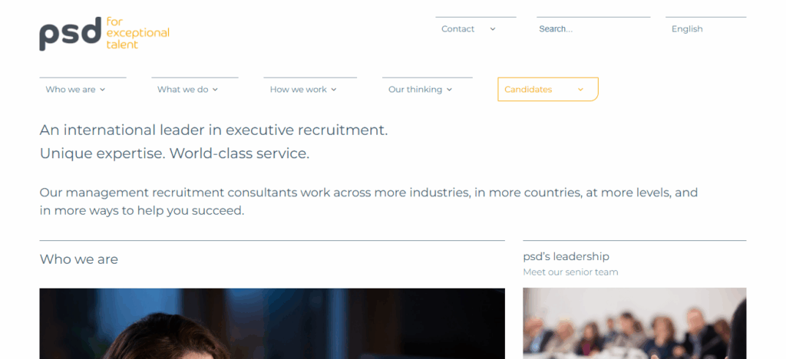Expand the Candidates dropdown arrow
The height and width of the screenshot is (359, 786).
click(581, 90)
